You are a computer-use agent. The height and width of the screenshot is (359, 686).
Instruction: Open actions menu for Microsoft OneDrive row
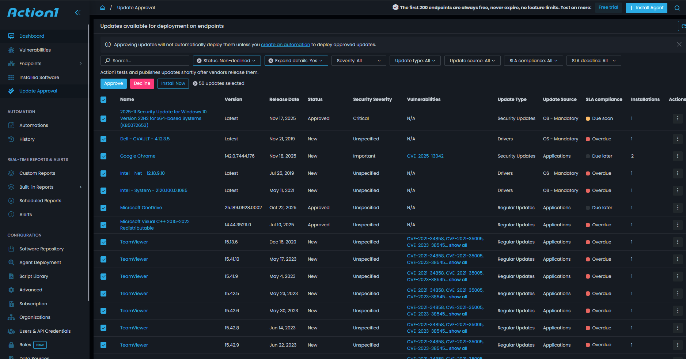(x=677, y=208)
